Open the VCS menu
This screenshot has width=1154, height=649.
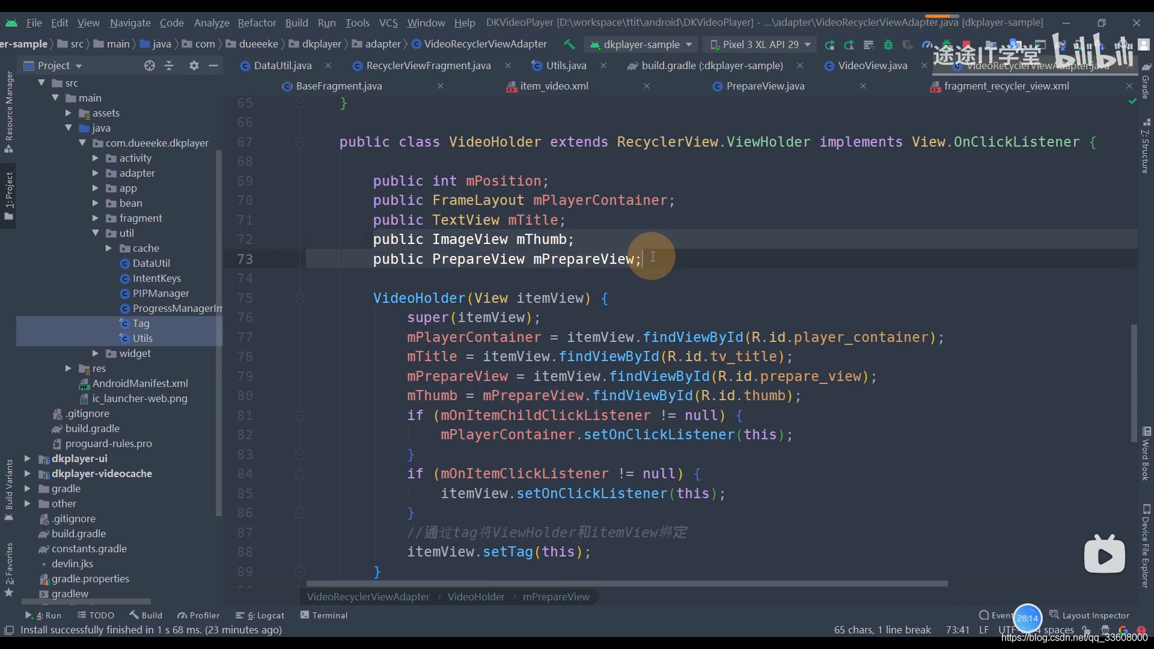pos(388,23)
